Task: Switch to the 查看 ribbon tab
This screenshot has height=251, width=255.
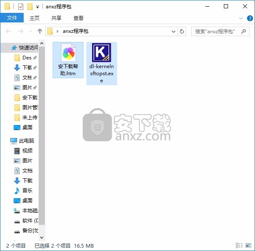Action: point(78,18)
